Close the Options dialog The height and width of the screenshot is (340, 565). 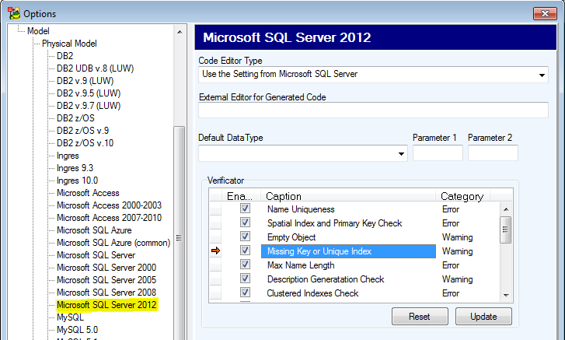545,13
